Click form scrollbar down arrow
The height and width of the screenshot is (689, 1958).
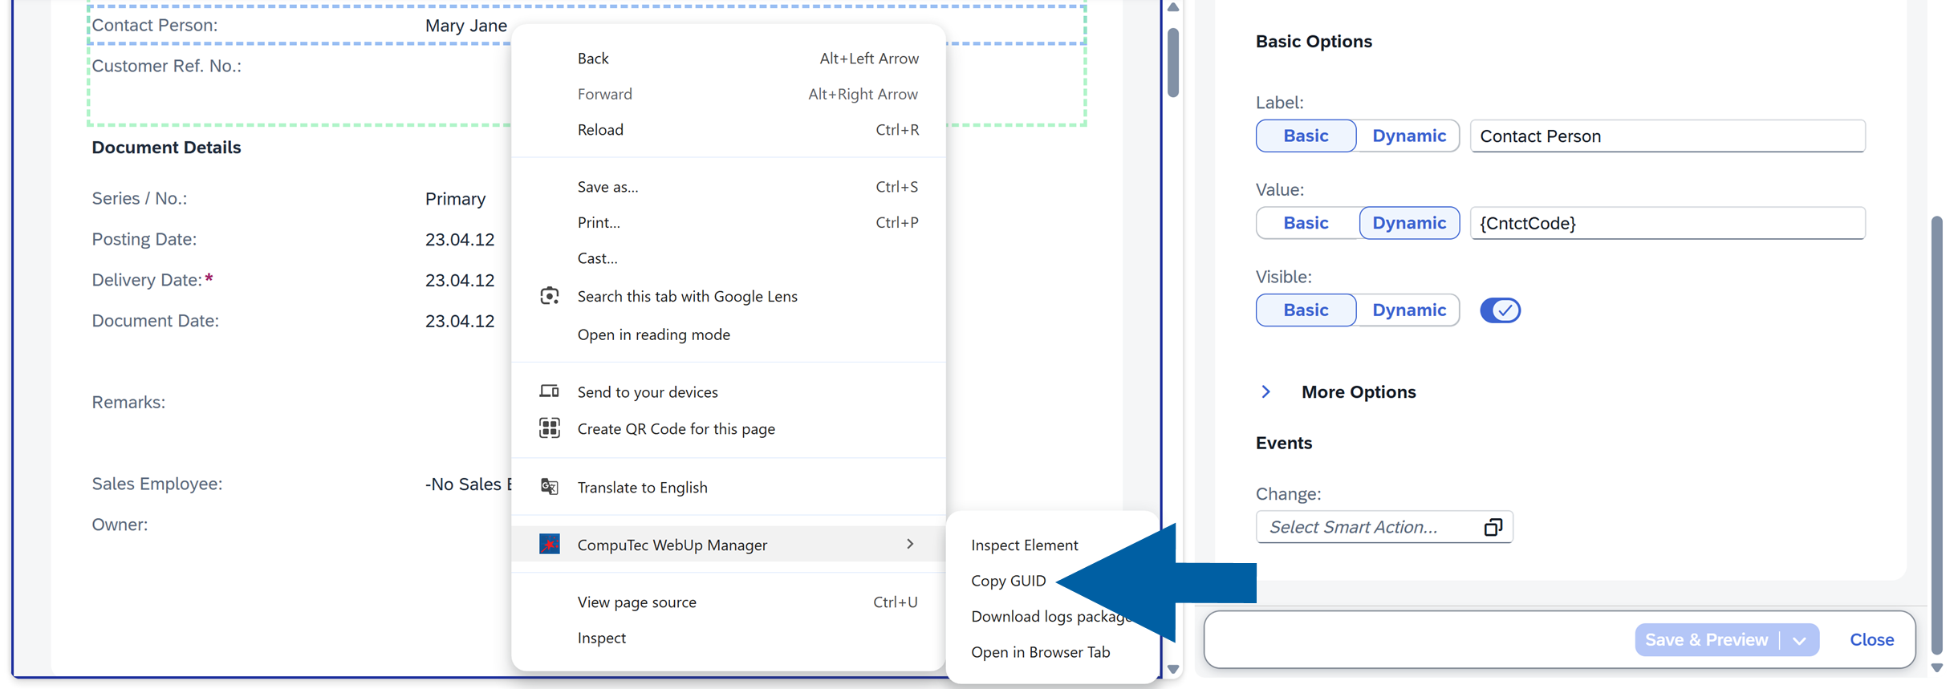(x=1173, y=669)
